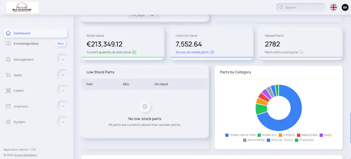351x159 pixels.
Task: Click the CMMS wrench tools icon
Action: 8,90
